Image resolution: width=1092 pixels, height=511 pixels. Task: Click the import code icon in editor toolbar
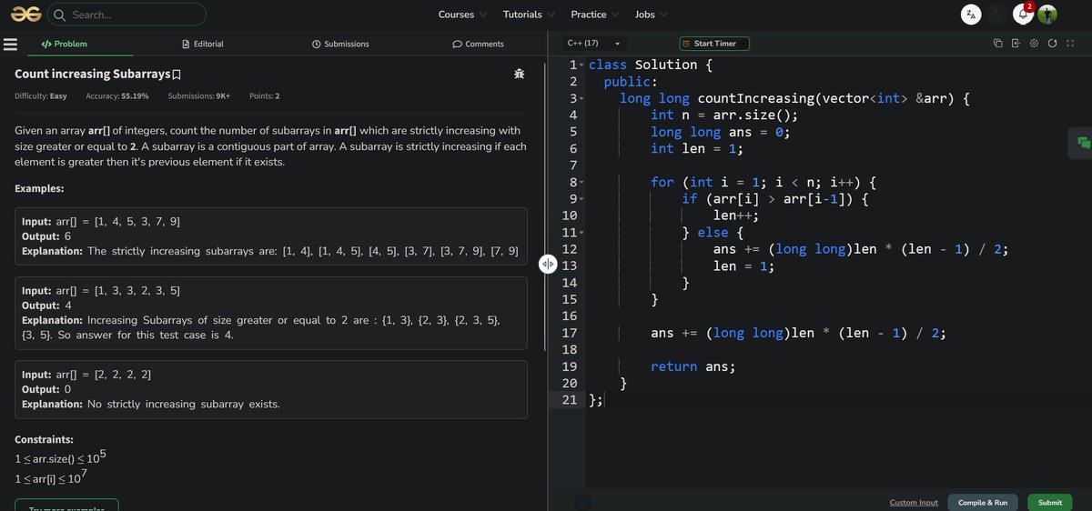(x=1016, y=44)
